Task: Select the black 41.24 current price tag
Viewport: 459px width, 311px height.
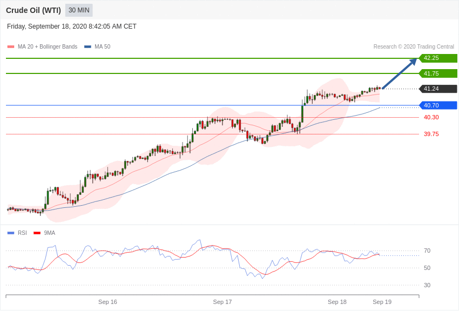Action: [438, 89]
